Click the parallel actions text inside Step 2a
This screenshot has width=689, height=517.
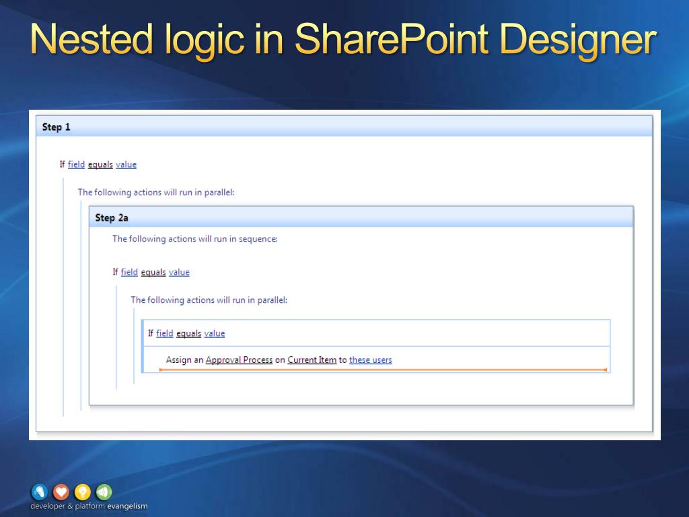pos(209,300)
